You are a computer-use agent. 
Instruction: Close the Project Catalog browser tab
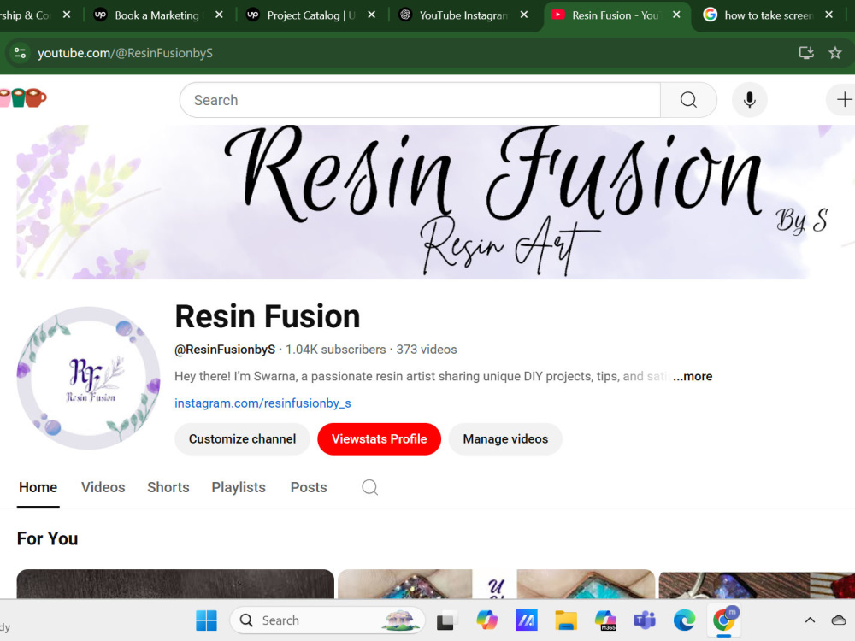pos(371,15)
